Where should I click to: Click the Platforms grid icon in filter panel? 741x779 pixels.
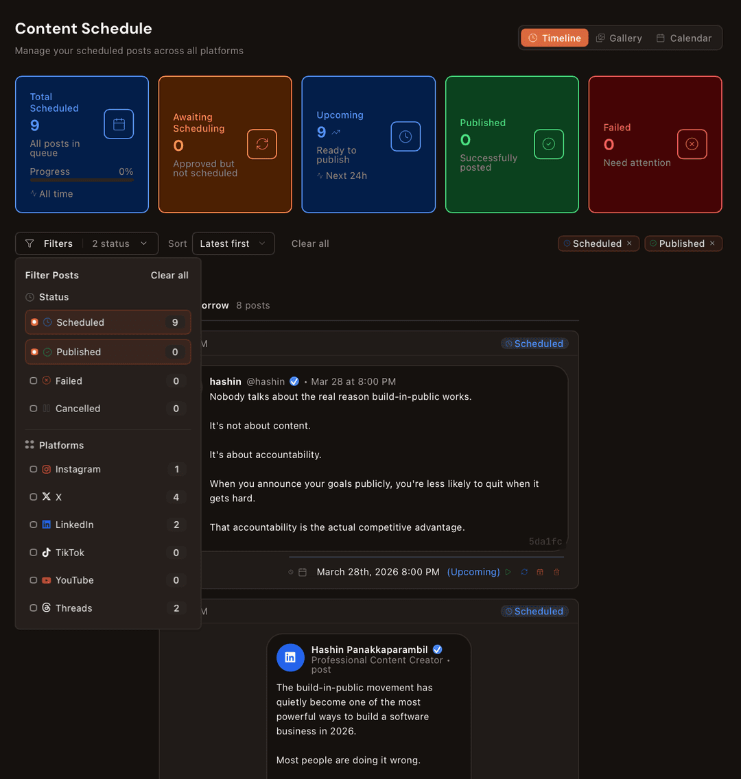[30, 444]
